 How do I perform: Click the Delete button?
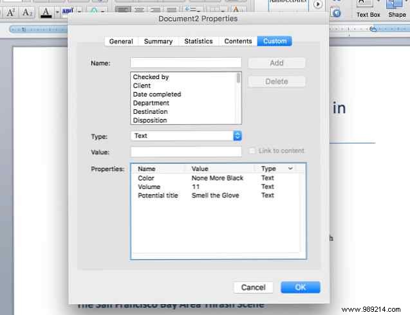276,82
